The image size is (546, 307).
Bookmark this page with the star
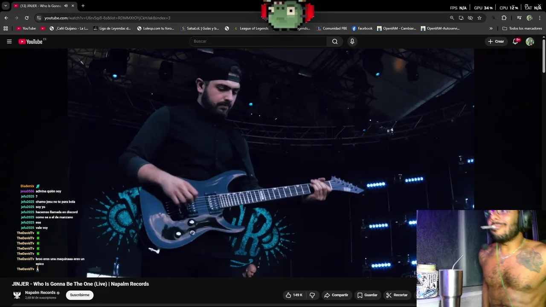point(479,18)
